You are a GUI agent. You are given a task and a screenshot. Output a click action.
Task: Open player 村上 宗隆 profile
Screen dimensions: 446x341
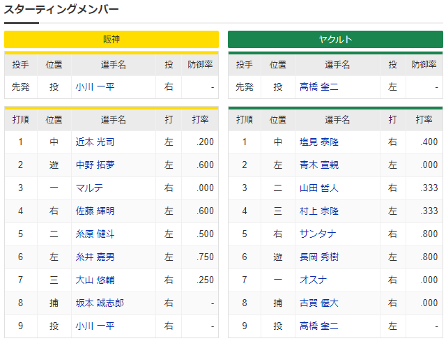[319, 211]
